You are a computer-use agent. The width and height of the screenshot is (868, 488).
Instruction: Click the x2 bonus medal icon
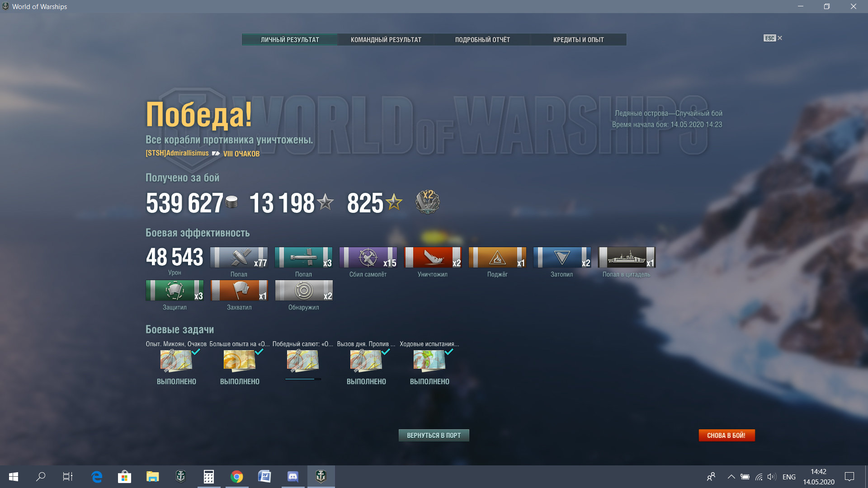point(427,202)
